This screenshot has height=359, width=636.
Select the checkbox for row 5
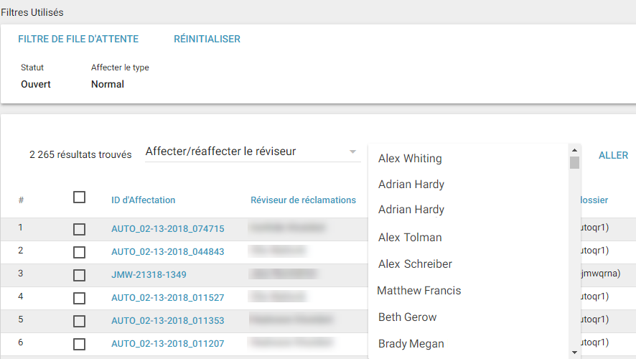80,321
